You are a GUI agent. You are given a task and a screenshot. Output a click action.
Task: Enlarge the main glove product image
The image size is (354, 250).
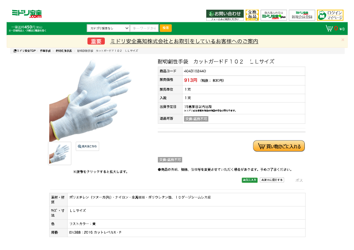click(x=90, y=101)
